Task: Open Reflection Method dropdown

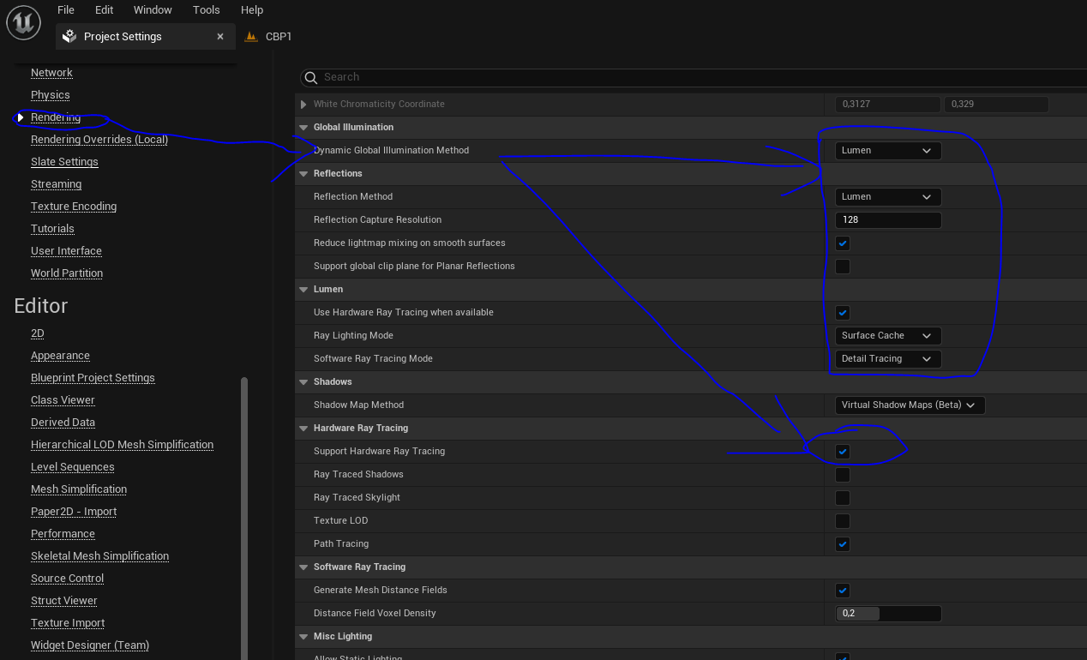Action: pos(888,197)
